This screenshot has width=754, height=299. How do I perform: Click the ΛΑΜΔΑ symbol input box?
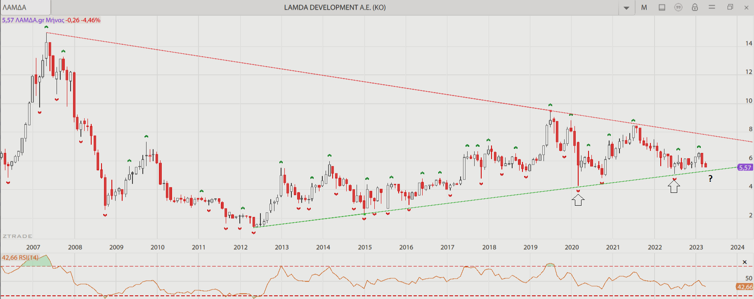coord(26,7)
